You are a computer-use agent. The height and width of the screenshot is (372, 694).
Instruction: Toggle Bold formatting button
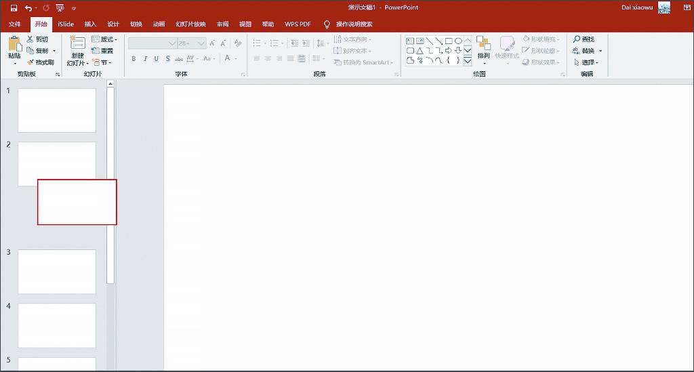pyautogui.click(x=134, y=58)
